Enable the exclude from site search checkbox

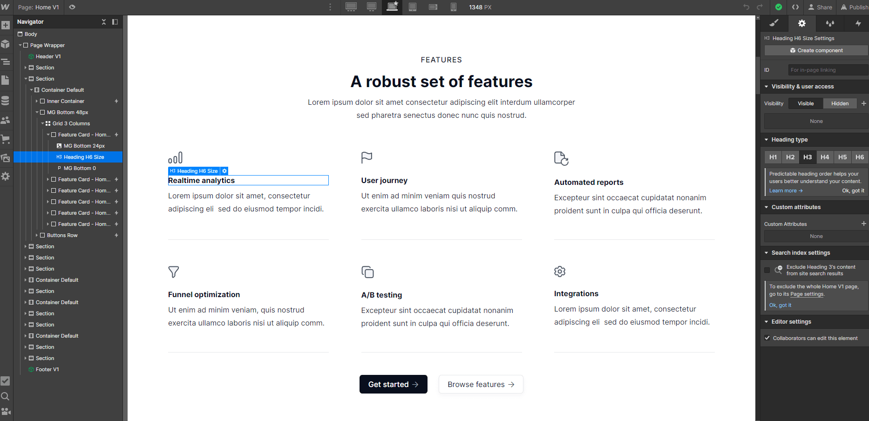coord(767,270)
